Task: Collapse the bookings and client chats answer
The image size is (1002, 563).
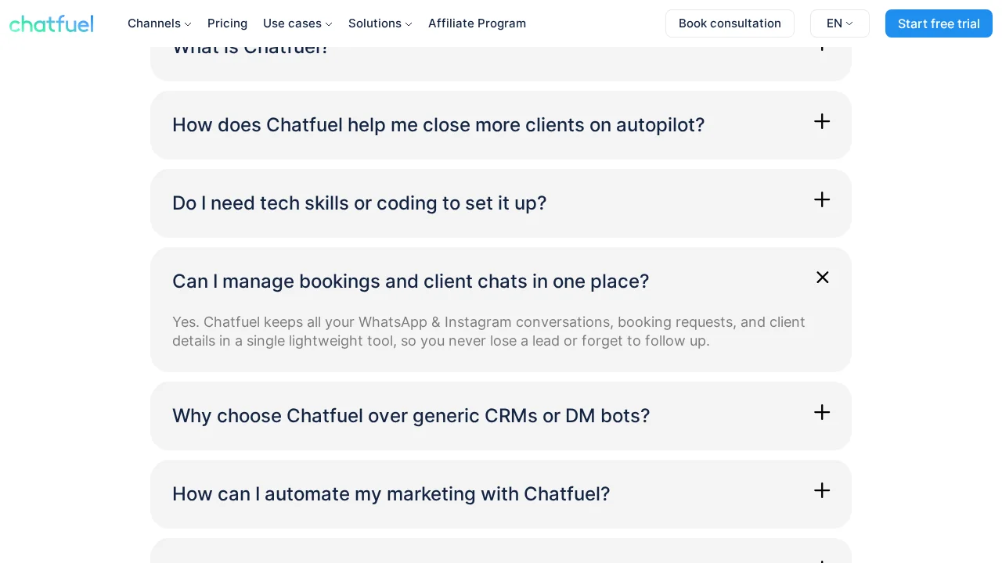Action: 823,278
